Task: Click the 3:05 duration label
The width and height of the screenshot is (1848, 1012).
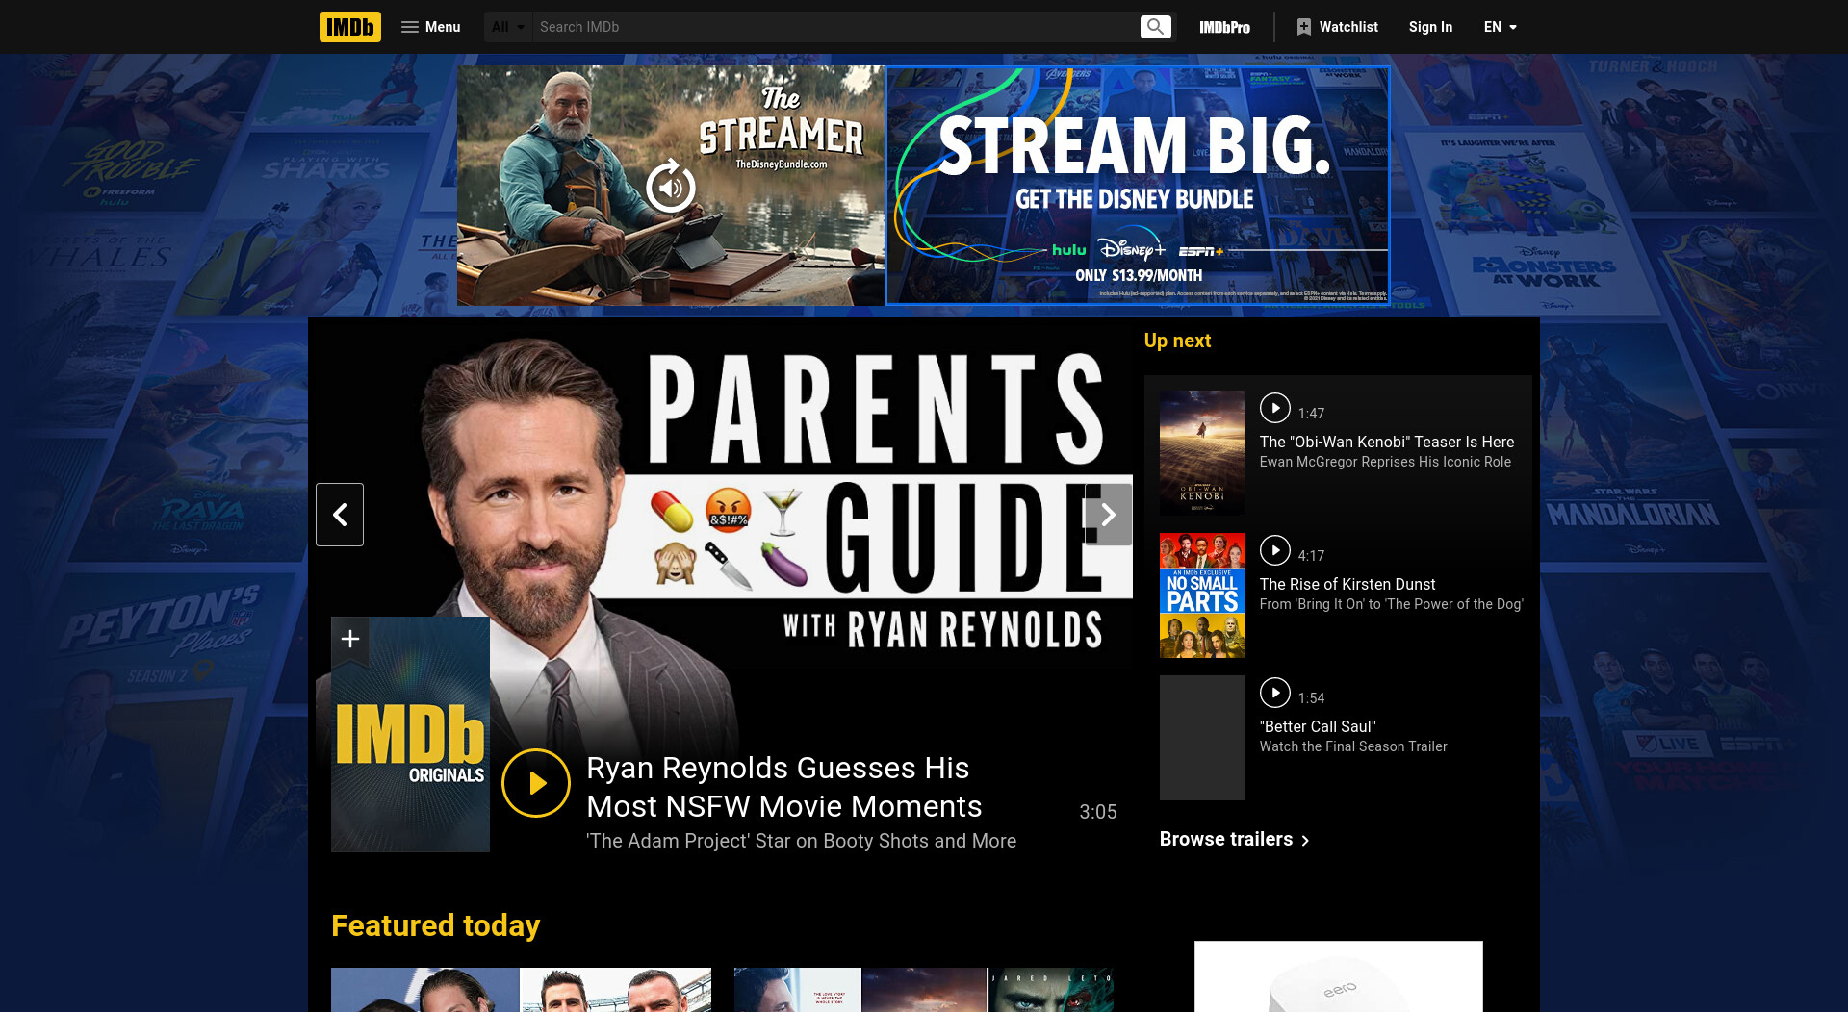Action: point(1097,811)
